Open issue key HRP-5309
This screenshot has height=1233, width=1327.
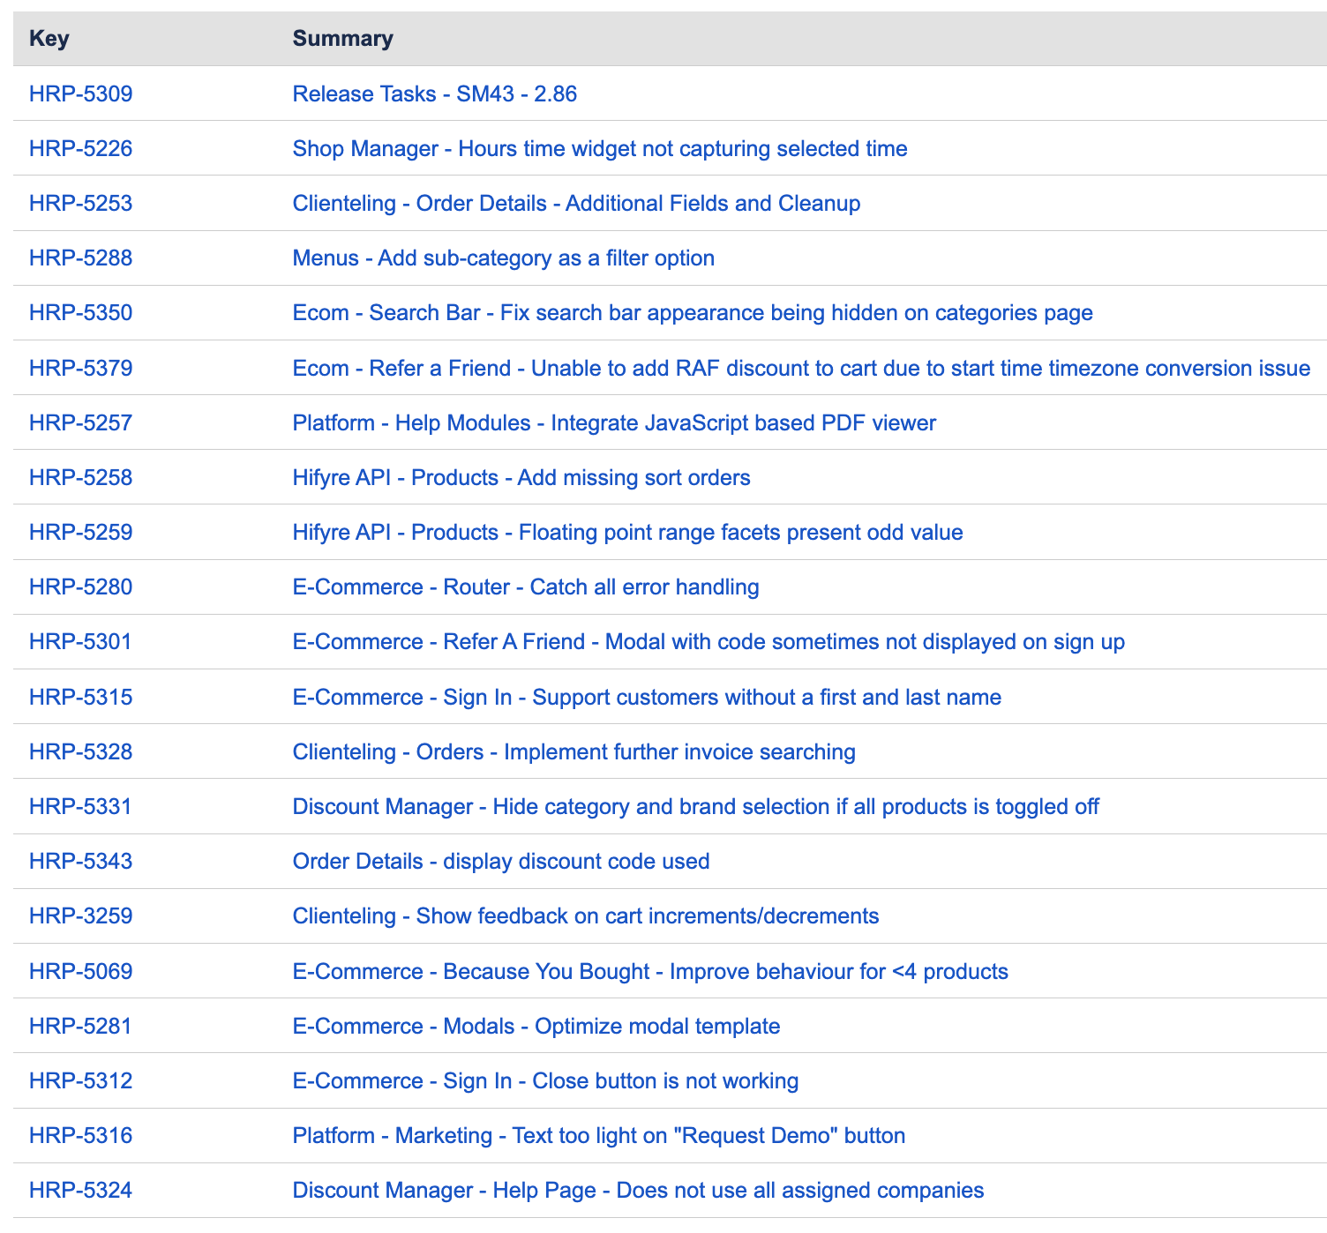click(80, 93)
